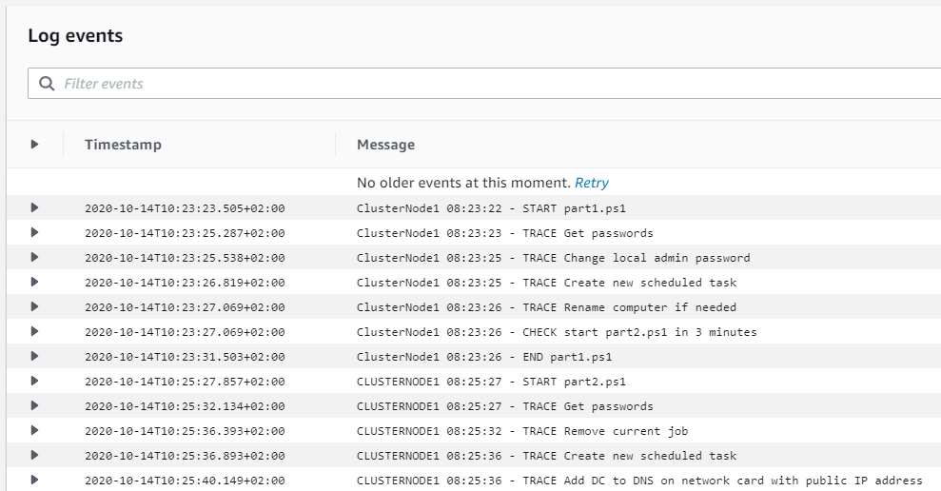941x491 pixels.
Task: Expand all rows using header arrow
Action: tap(35, 145)
